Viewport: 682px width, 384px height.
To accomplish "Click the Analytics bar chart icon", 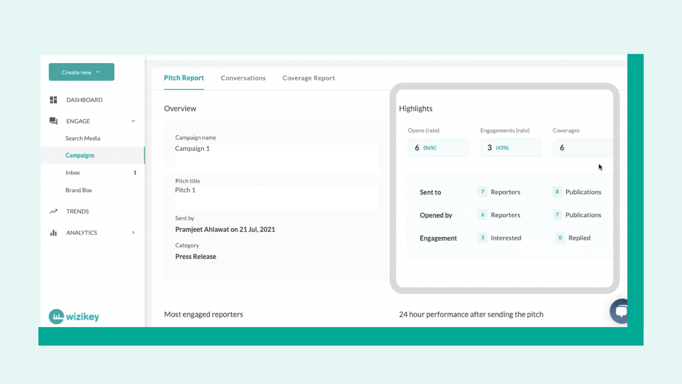I will [53, 233].
